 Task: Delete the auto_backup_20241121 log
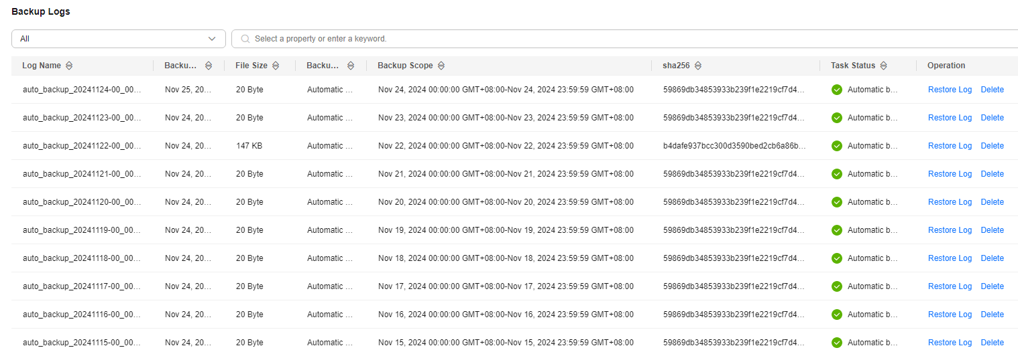(x=993, y=174)
